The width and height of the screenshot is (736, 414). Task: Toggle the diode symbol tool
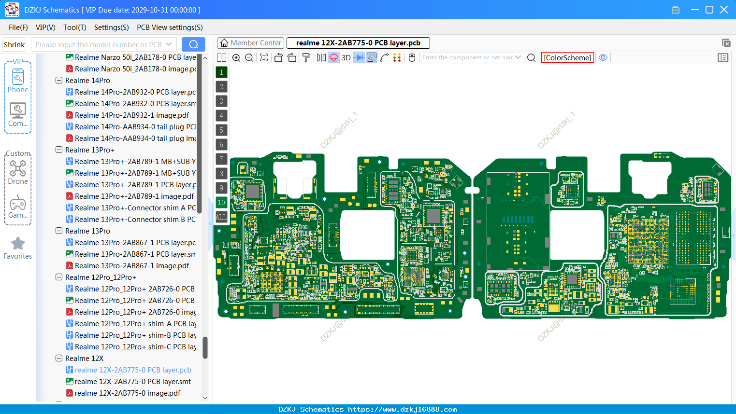359,57
